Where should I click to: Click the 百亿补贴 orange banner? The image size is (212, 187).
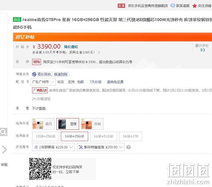click(x=112, y=37)
